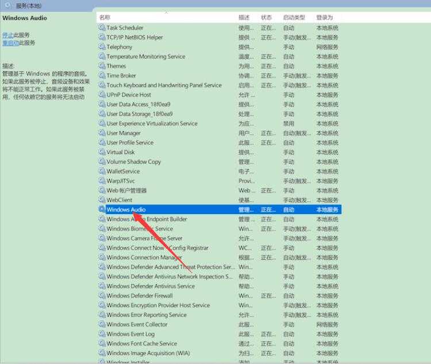Select the WalletService row

point(220,171)
